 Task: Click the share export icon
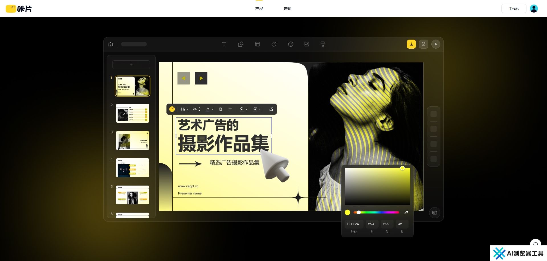[x=424, y=44]
